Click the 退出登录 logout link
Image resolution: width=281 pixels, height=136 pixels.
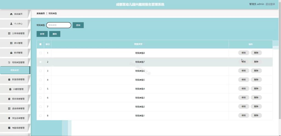270,4
